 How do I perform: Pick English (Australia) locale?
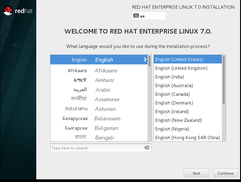[x=174, y=86]
